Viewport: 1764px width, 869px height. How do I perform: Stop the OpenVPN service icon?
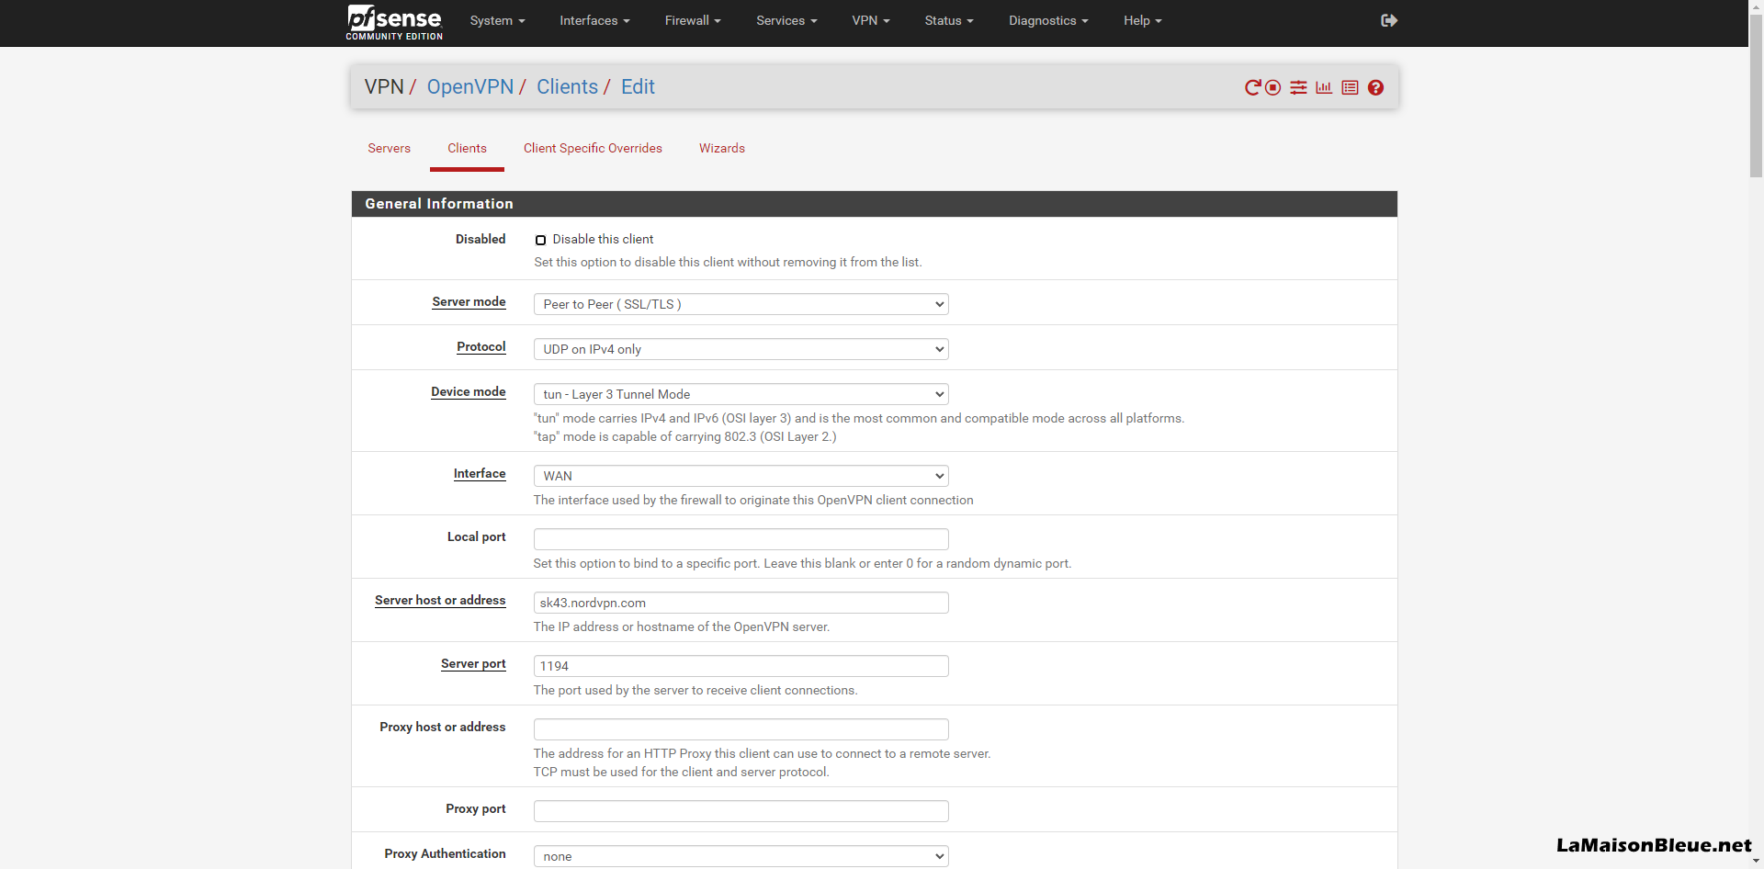1272,87
